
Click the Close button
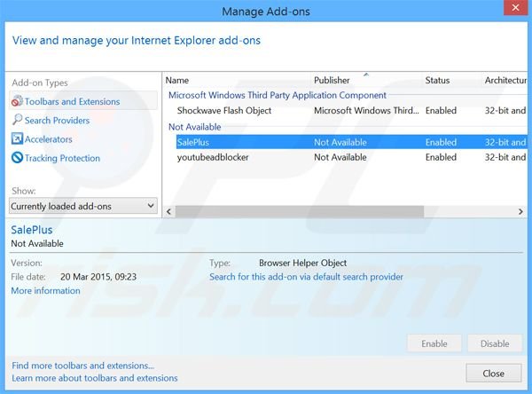coord(493,373)
